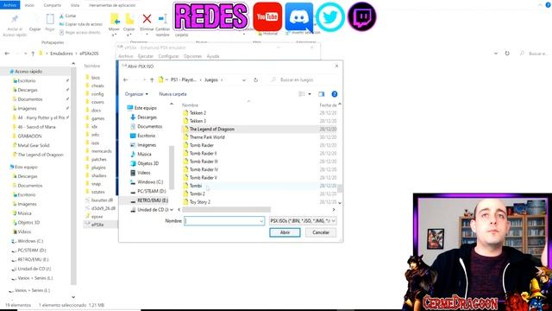Click the Toy Story 2 folder icon
The height and width of the screenshot is (311, 552).
pos(186,202)
